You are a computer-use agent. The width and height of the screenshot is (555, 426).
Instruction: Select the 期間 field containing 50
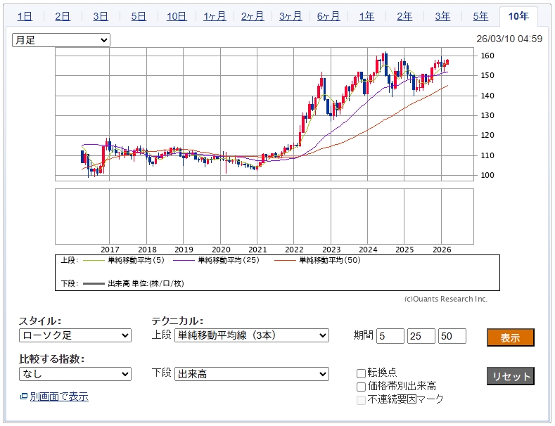(x=452, y=336)
